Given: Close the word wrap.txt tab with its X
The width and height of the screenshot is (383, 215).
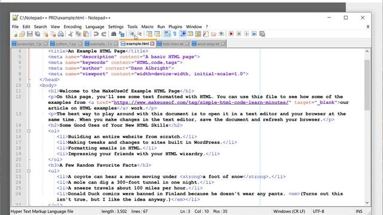Looking at the screenshot, I should tap(223, 44).
